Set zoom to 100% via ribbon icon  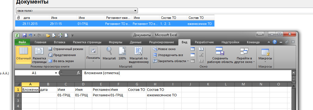122,51
